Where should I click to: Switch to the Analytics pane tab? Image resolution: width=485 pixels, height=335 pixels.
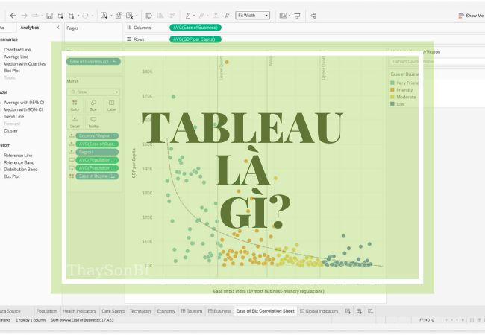tap(30, 28)
